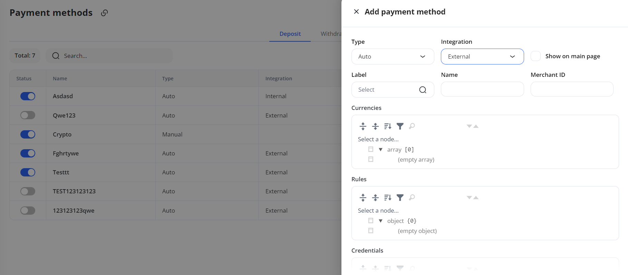This screenshot has height=275, width=628.
Task: Open context menu for empty array row
Action: tap(371, 159)
